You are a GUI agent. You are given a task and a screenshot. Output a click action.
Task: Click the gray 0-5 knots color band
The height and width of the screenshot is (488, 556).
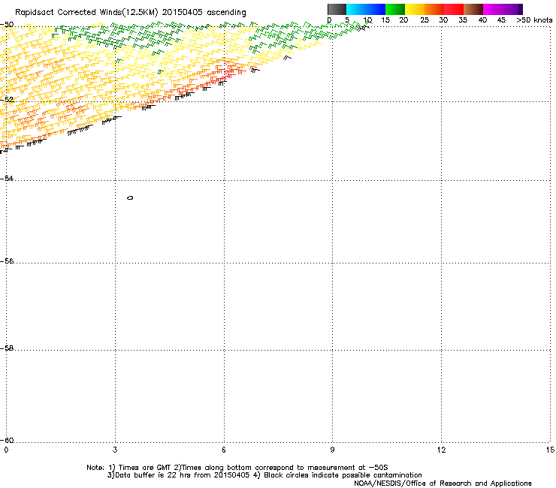[337, 9]
